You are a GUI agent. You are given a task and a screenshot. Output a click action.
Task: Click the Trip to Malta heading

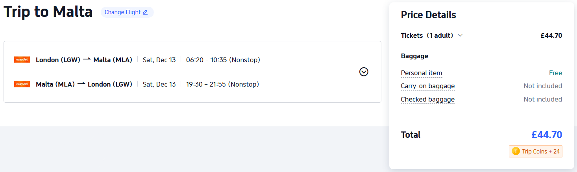[x=48, y=12]
